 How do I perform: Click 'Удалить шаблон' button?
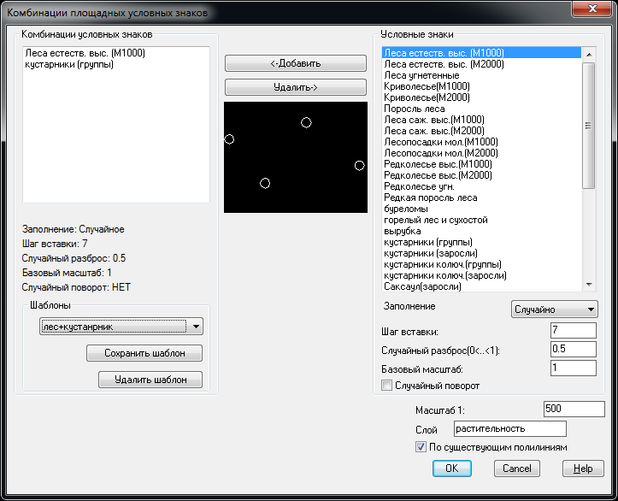tap(150, 380)
